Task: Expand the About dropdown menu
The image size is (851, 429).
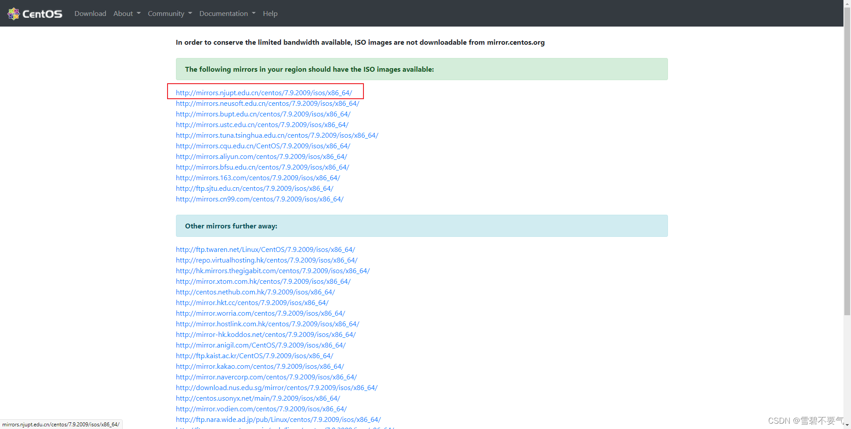Action: [127, 14]
